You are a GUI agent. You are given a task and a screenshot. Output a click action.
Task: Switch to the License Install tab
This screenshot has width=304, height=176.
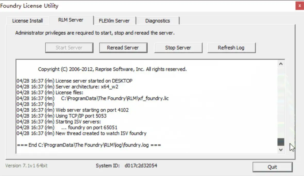coord(28,21)
